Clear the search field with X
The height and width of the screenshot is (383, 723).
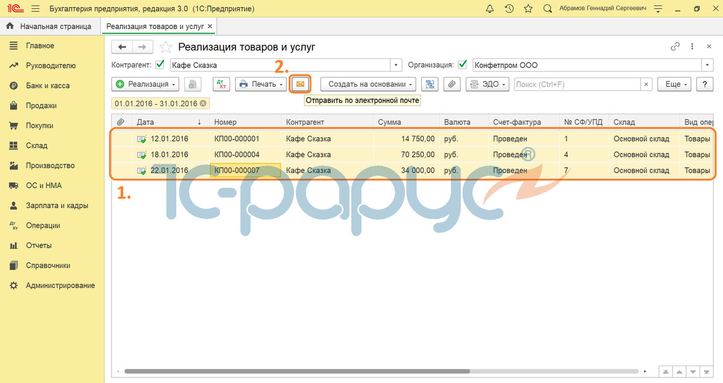pos(646,84)
